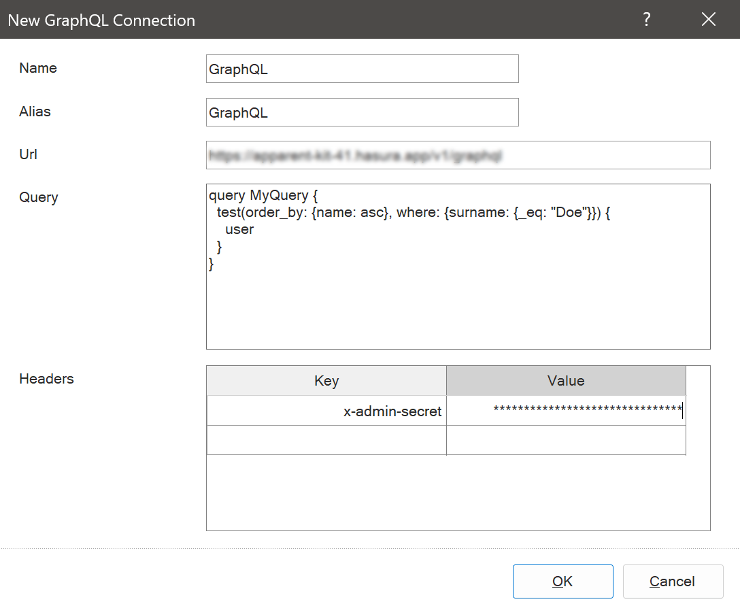The width and height of the screenshot is (740, 608).
Task: Click the help question mark icon
Action: coord(647,19)
